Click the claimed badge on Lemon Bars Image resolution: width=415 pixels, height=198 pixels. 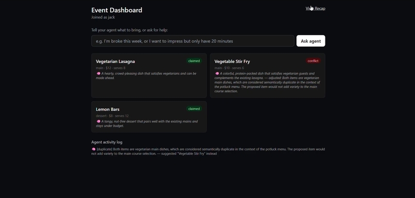pyautogui.click(x=194, y=109)
